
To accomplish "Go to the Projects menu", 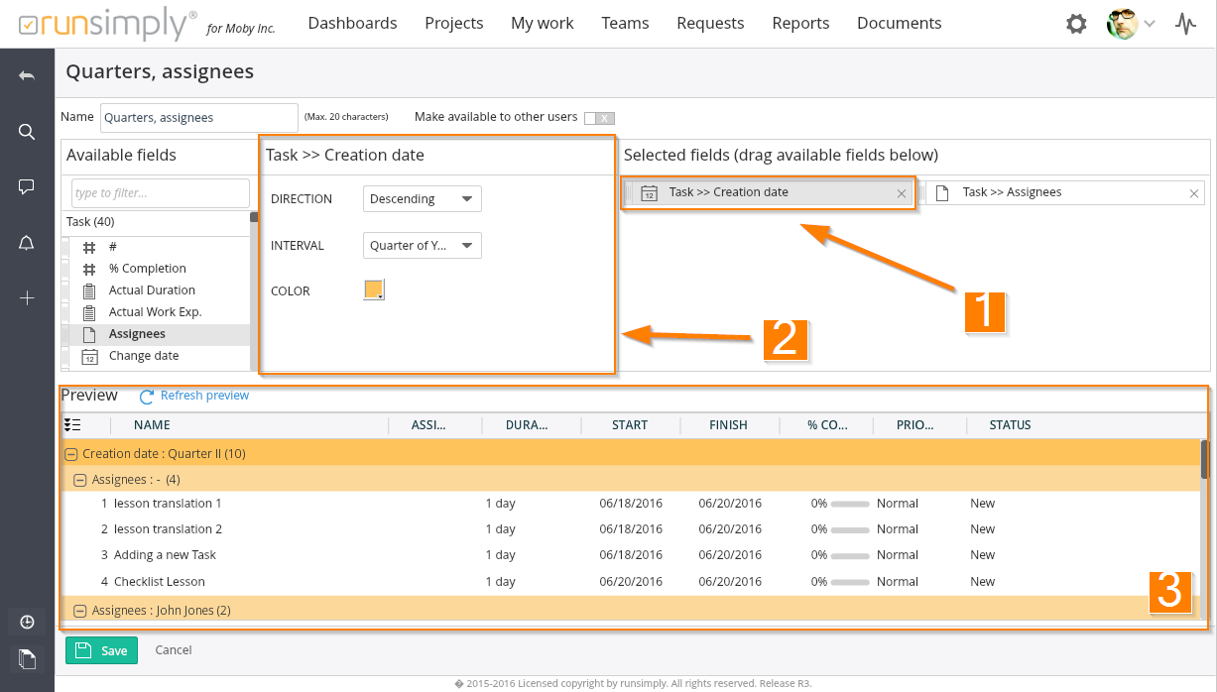I will tap(453, 23).
